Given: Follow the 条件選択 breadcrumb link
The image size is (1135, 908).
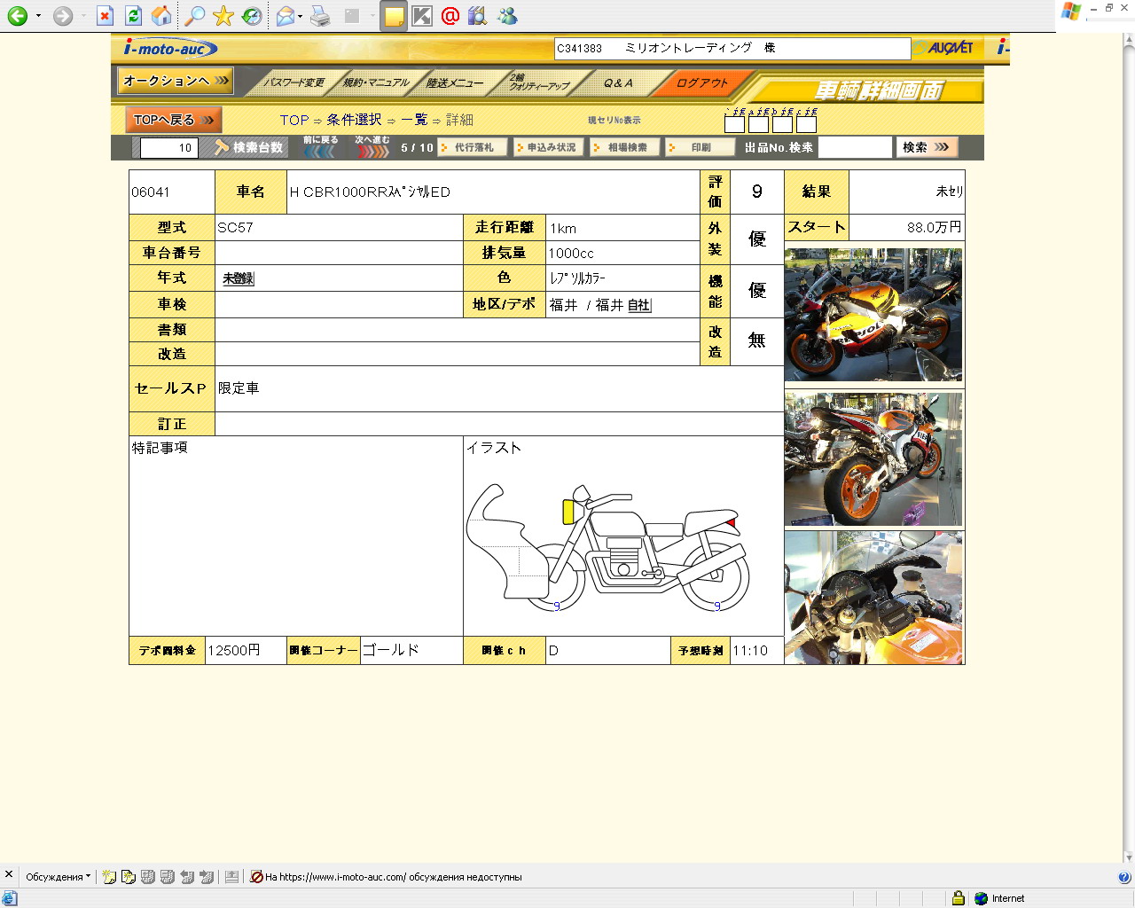Looking at the screenshot, I should 354,120.
